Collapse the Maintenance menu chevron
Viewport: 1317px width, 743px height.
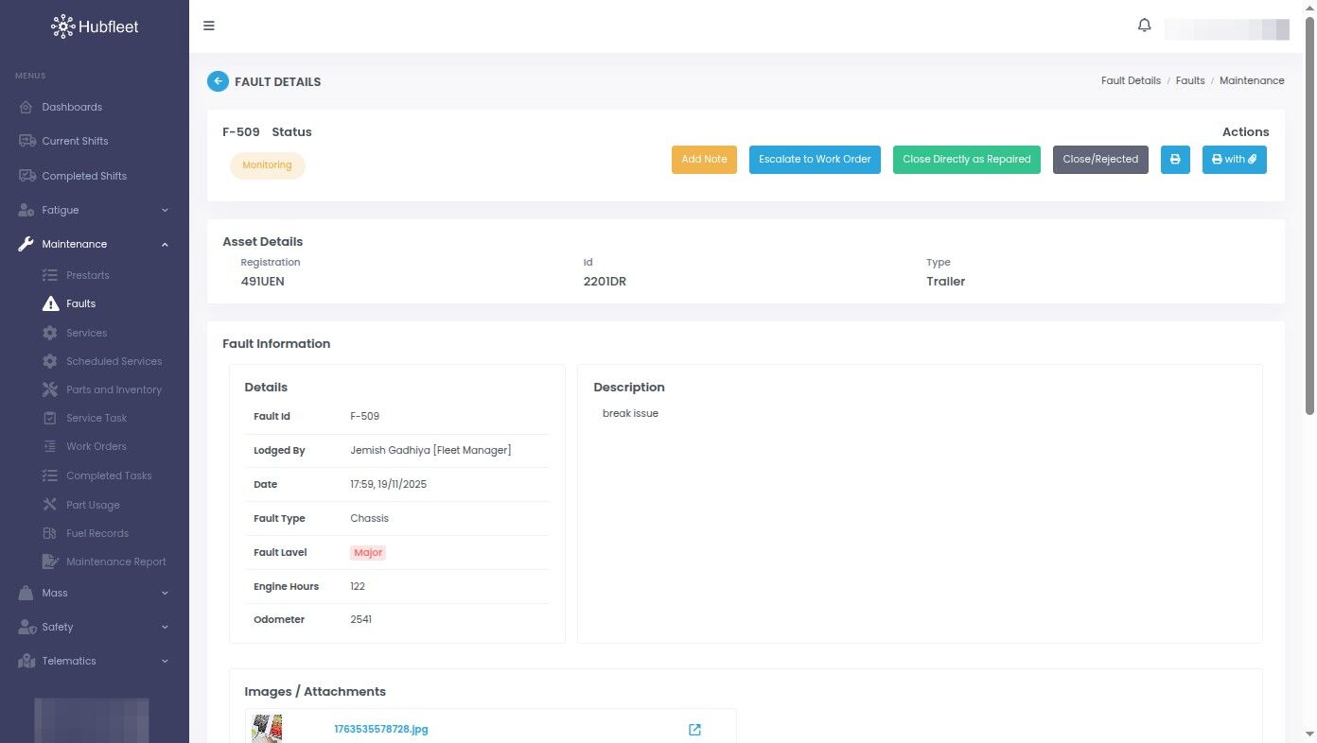click(x=165, y=244)
